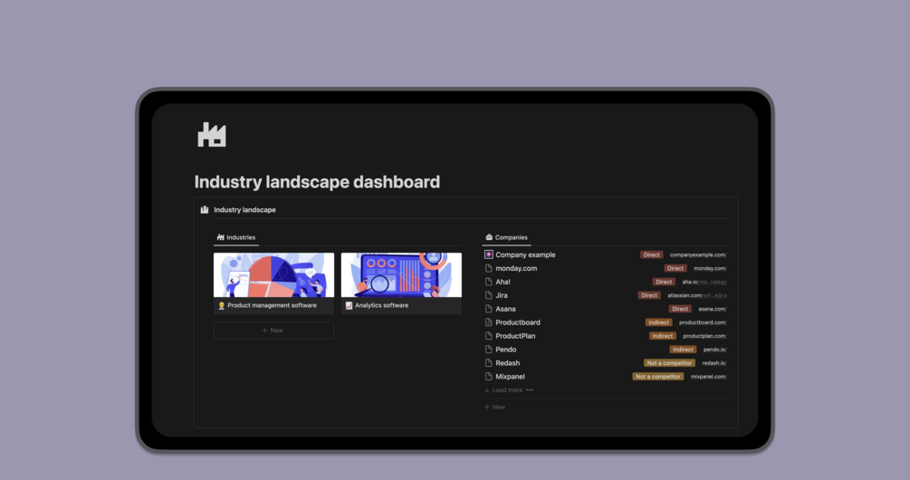The height and width of the screenshot is (480, 910).
Task: Open the Companies tab
Action: (506, 237)
